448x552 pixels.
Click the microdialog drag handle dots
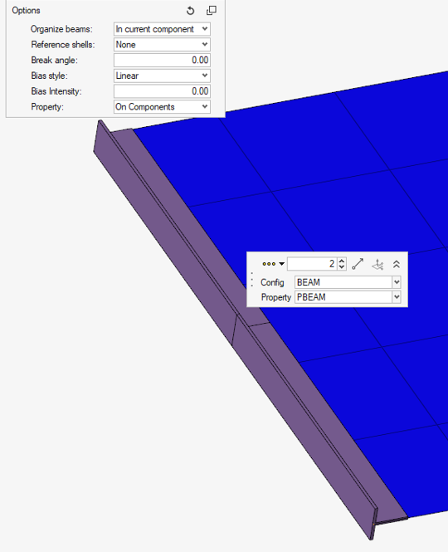click(x=252, y=279)
